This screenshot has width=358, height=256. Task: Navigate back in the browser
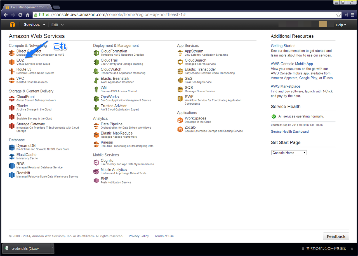pyautogui.click(x=6, y=15)
